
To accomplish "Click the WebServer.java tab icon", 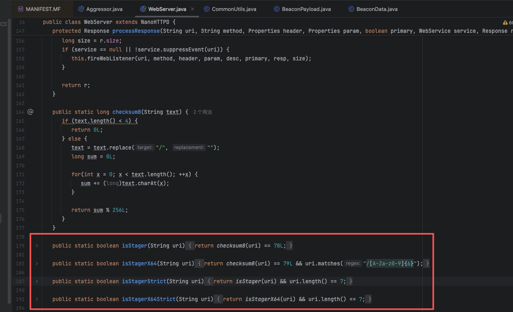I will coord(143,9).
